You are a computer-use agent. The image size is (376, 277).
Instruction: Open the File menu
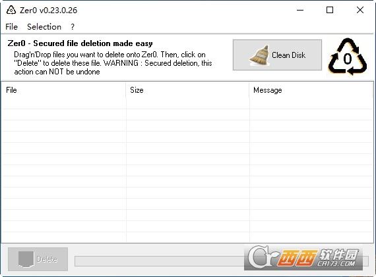coord(11,26)
